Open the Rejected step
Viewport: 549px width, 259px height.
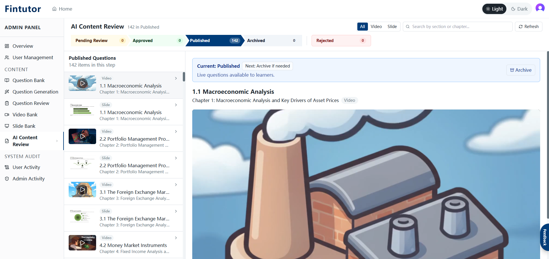341,41
